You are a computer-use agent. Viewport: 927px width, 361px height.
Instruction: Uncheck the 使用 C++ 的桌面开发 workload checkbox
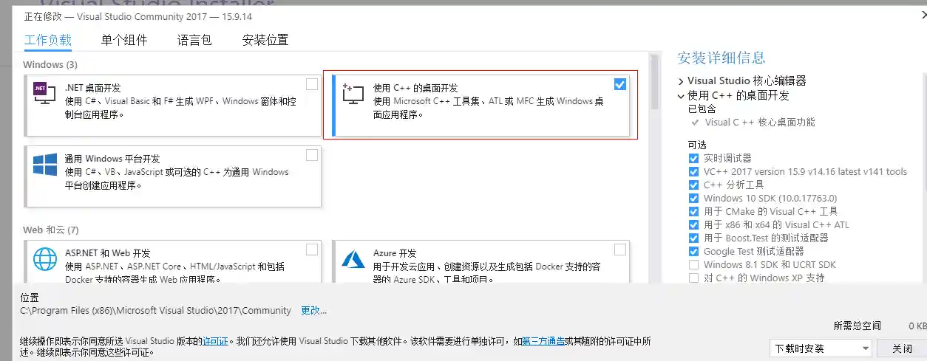(x=620, y=84)
